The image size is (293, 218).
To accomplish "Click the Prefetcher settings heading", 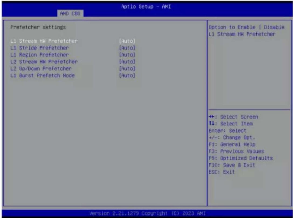I will pos(38,27).
